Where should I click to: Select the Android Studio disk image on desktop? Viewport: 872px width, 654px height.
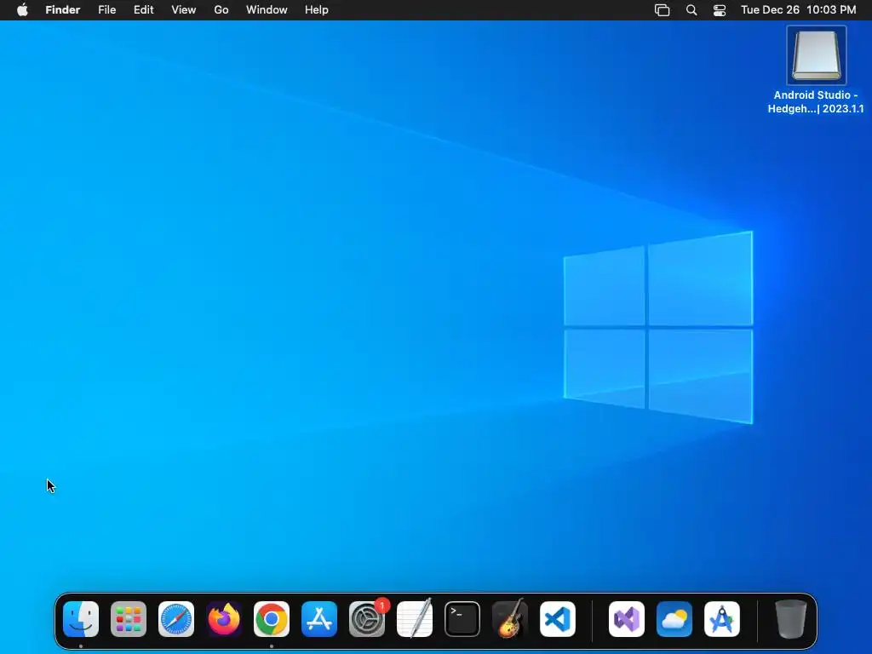[x=817, y=55]
